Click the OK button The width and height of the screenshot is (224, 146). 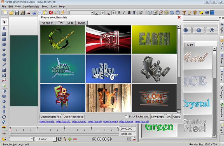pos(169,117)
